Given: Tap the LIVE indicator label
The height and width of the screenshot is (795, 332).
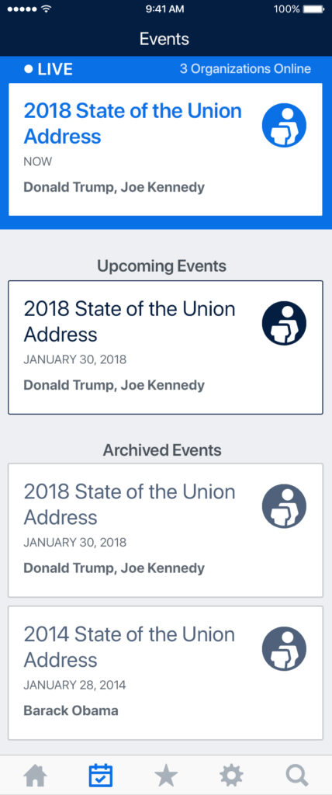Looking at the screenshot, I should 49,69.
